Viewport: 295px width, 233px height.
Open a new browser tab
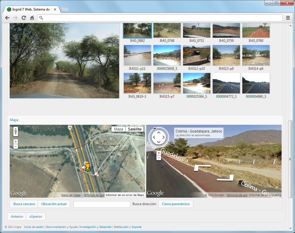65,10
